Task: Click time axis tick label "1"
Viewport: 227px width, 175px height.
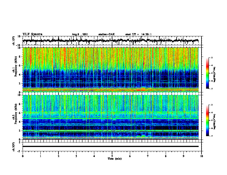Action: [40, 156]
